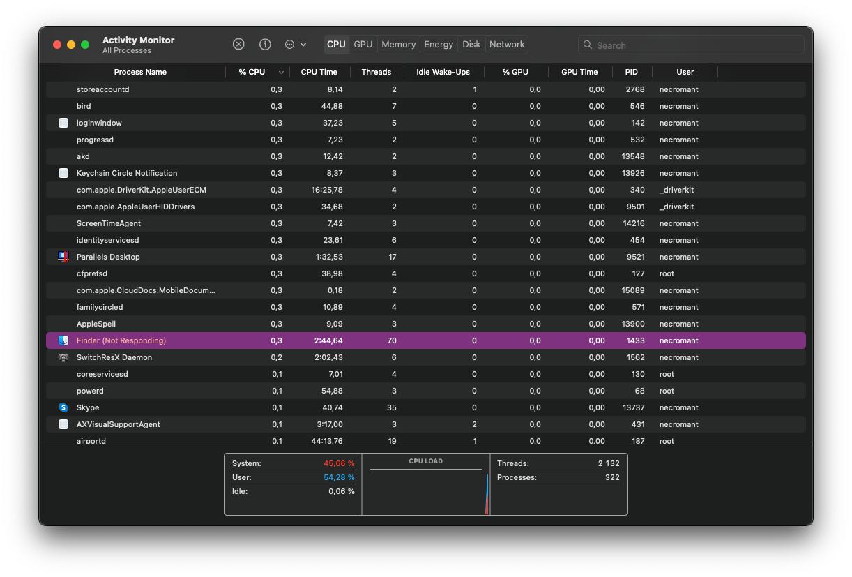The height and width of the screenshot is (577, 852).
Task: Click the User 54,28 % value
Action: click(339, 477)
